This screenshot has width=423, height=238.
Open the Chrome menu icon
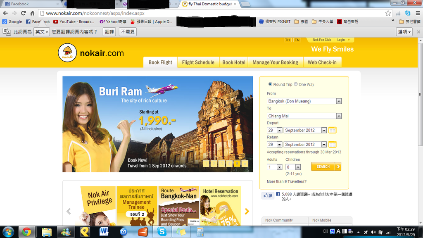coord(418,13)
